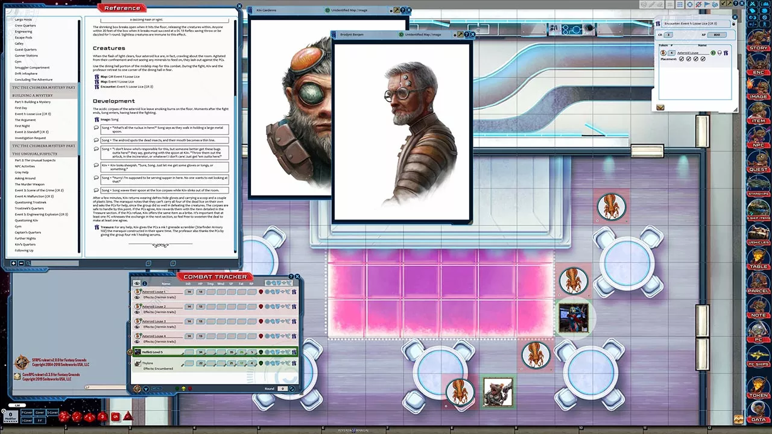Select 'The Murder Weapon' in Reference index
Viewport: 772px width, 434px height.
[30, 184]
